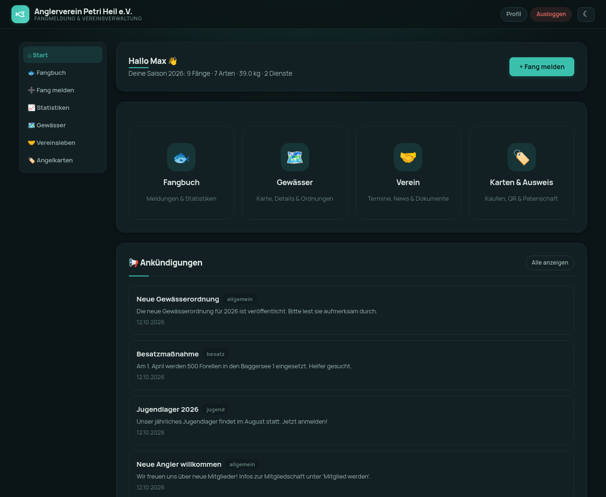
Task: Click the handshake icon on Verein card
Action: click(408, 157)
